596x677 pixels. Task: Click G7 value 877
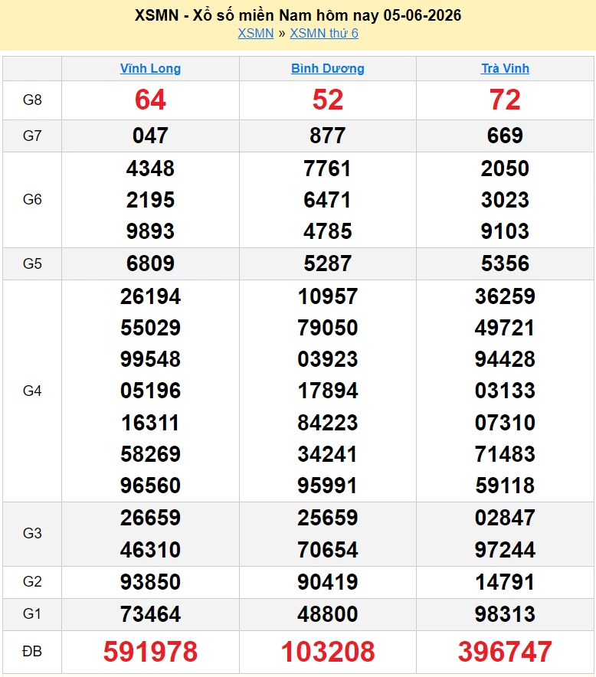coord(328,136)
